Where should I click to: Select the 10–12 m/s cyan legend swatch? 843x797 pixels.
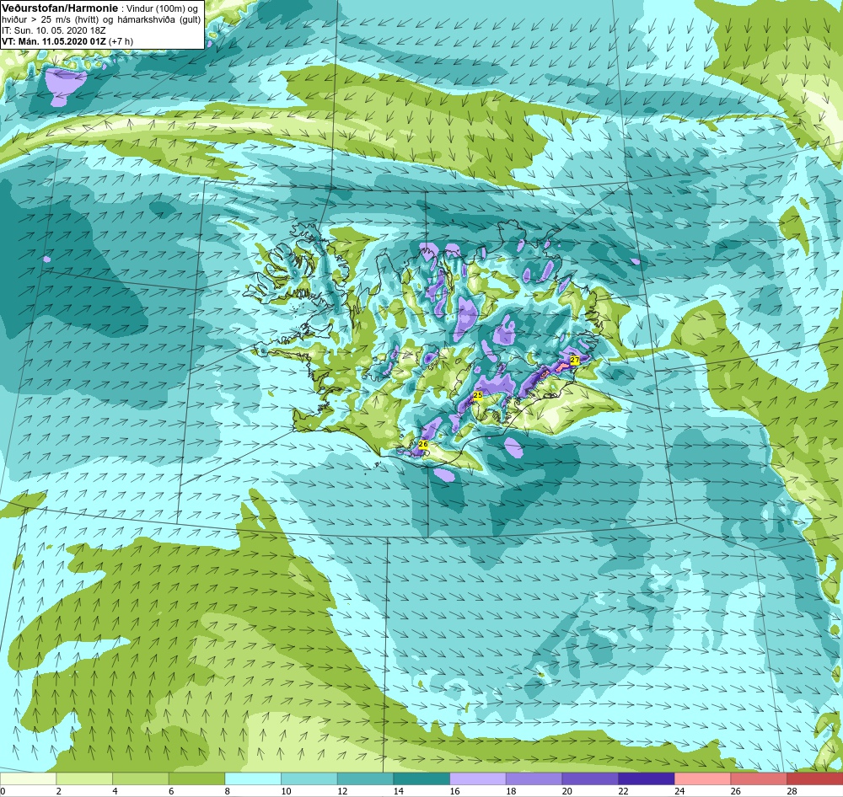coord(309,779)
